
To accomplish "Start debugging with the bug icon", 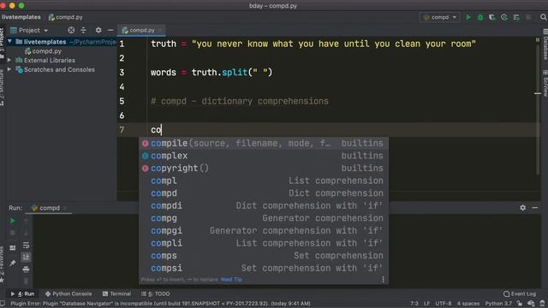I will coord(480,17).
